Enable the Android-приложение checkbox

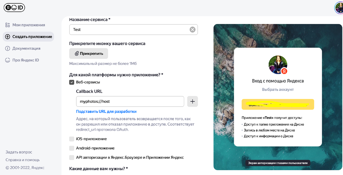click(x=72, y=148)
